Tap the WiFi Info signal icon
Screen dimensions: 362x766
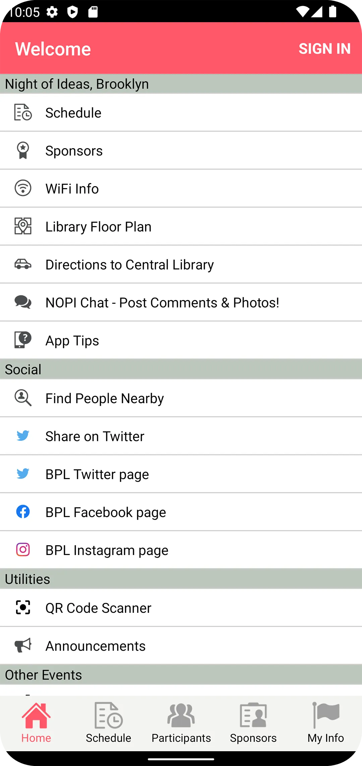[x=23, y=188]
